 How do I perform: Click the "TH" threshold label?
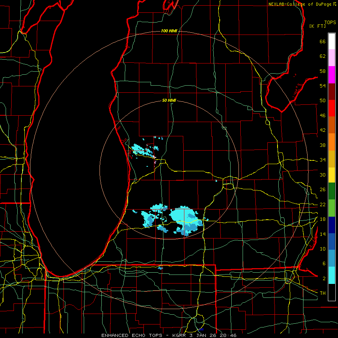(323, 293)
